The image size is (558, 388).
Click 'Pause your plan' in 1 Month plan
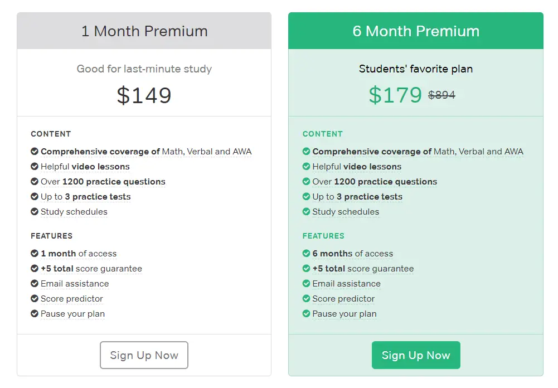click(72, 314)
